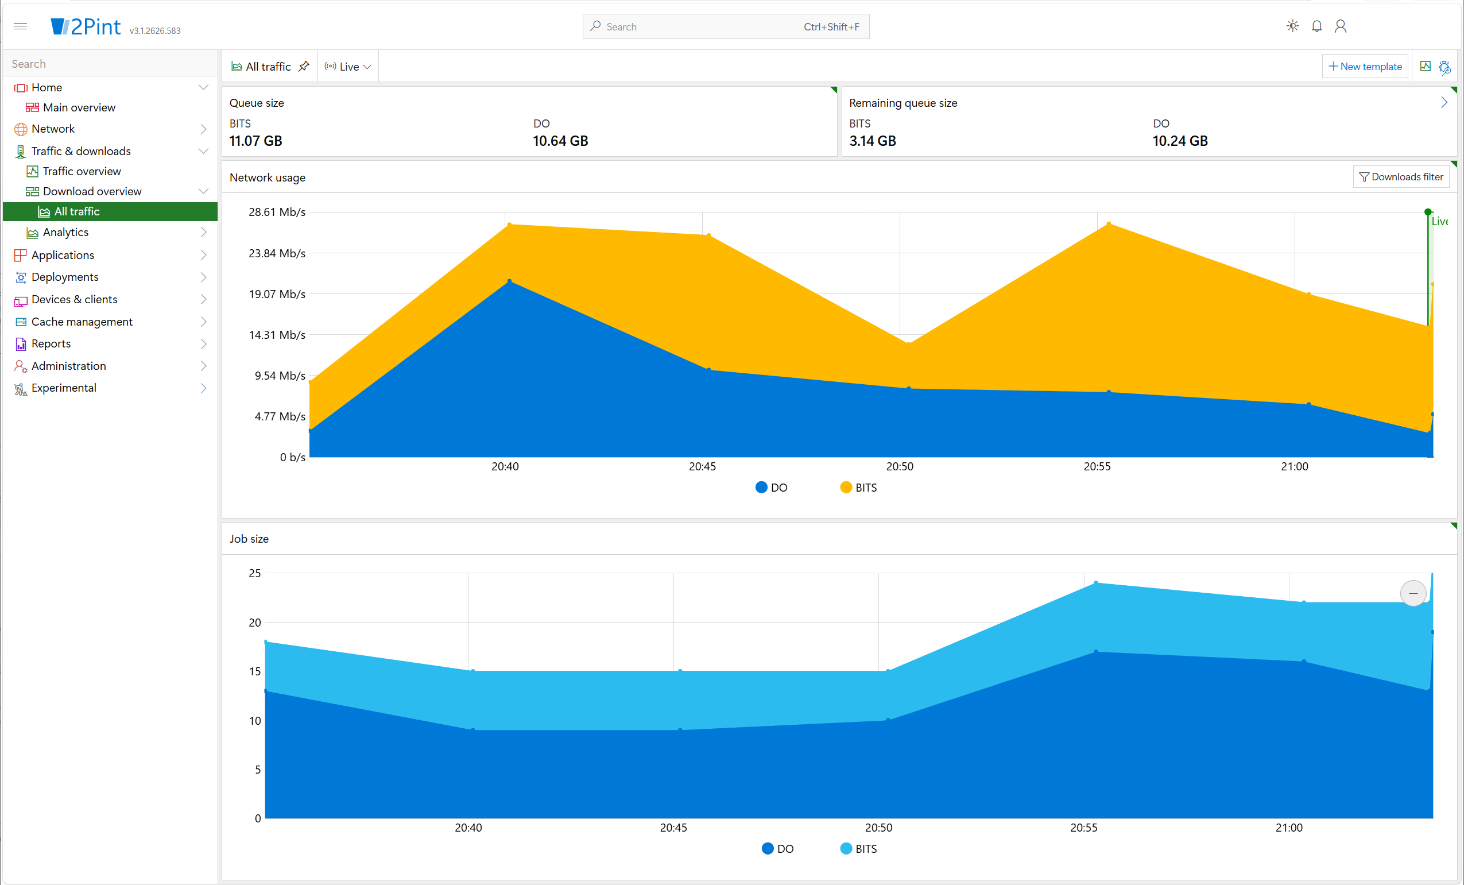
Task: Click the 2Pint logo
Action: click(x=86, y=27)
